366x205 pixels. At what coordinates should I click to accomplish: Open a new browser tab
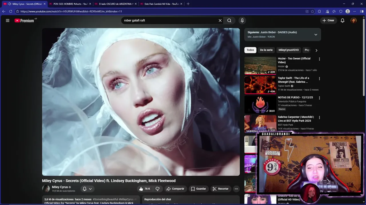[188, 4]
